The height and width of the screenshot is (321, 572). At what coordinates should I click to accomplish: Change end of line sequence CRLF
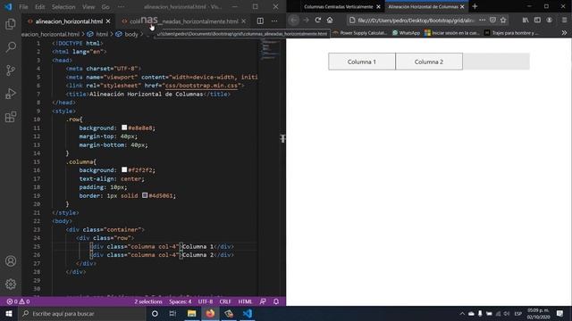pyautogui.click(x=225, y=301)
